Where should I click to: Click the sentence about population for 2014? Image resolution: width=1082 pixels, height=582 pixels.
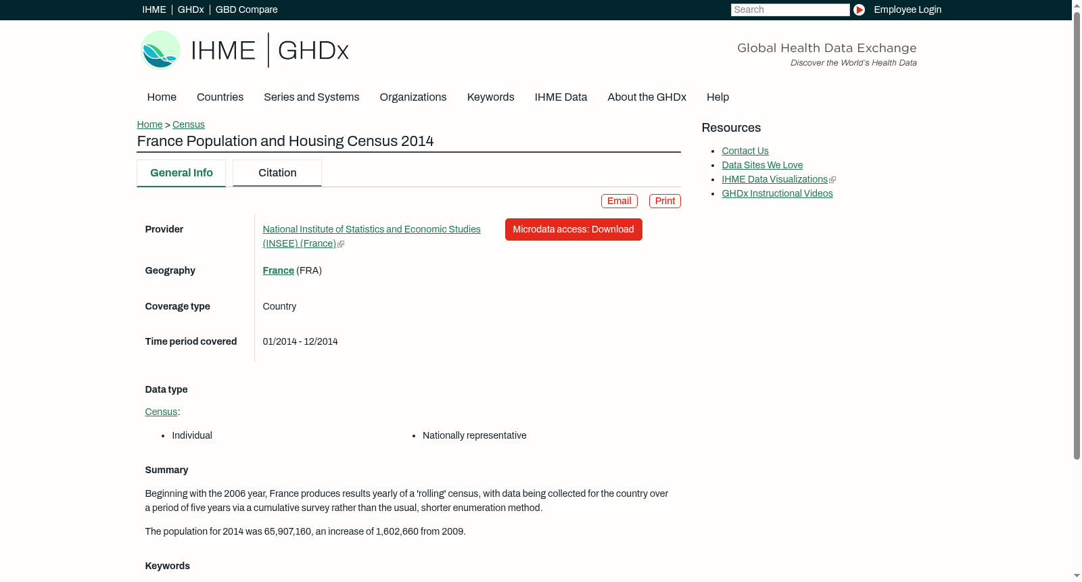click(305, 531)
